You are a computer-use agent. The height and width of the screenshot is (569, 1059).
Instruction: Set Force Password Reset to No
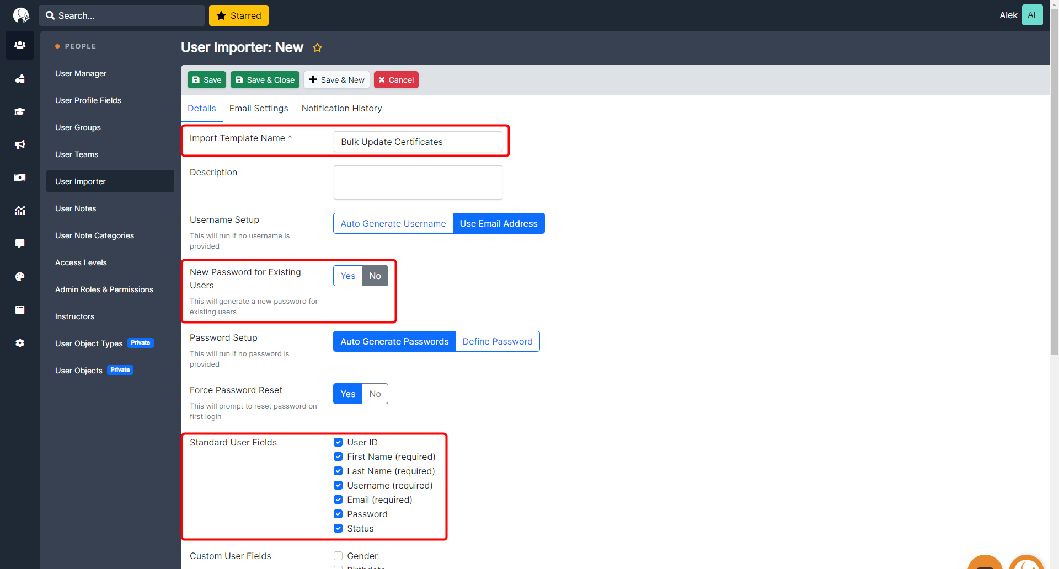[x=375, y=394]
